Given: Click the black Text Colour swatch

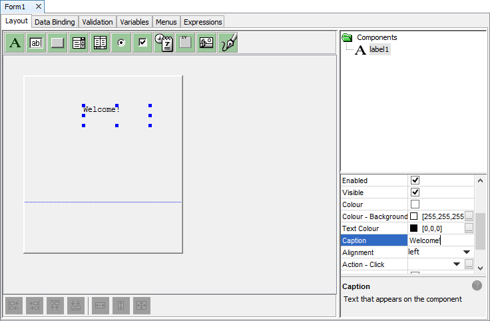Looking at the screenshot, I should (x=414, y=228).
